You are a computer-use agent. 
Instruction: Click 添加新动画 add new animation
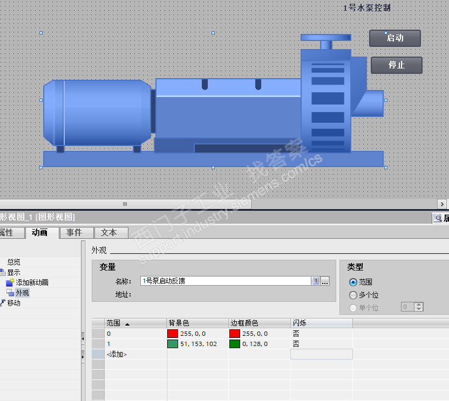point(32,282)
